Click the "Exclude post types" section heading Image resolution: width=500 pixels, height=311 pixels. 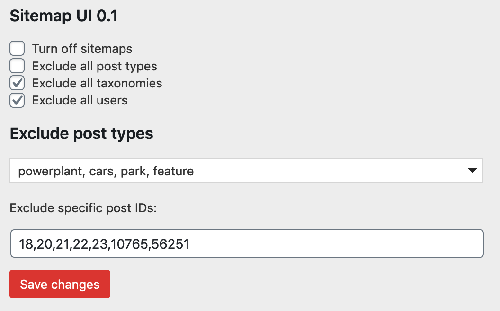(x=81, y=134)
